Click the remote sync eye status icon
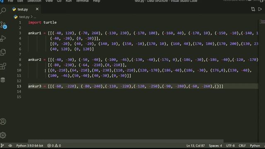This screenshot has height=149, width=265. (10, 146)
